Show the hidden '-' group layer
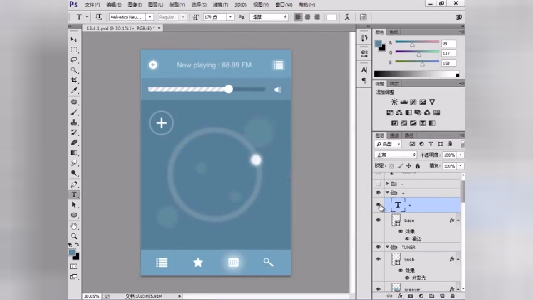 point(378,184)
